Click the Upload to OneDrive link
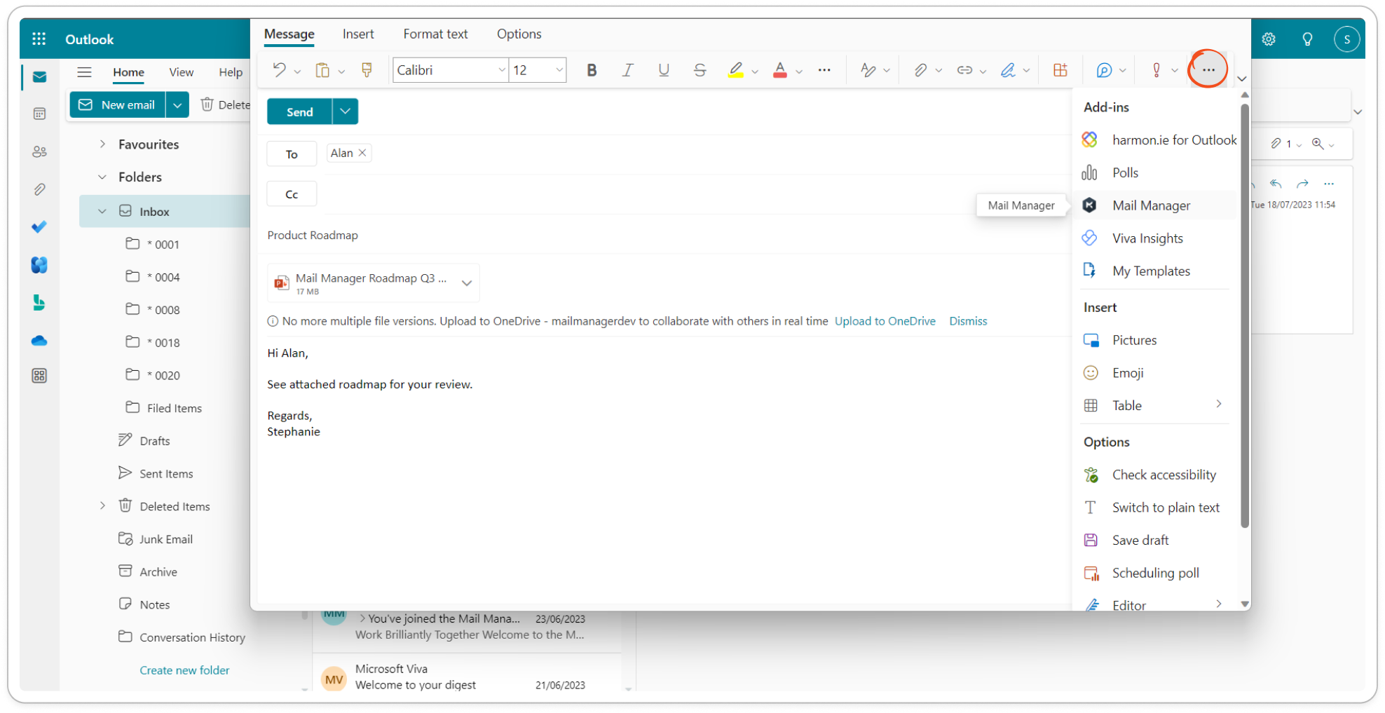Image resolution: width=1385 pixels, height=713 pixels. (x=885, y=321)
